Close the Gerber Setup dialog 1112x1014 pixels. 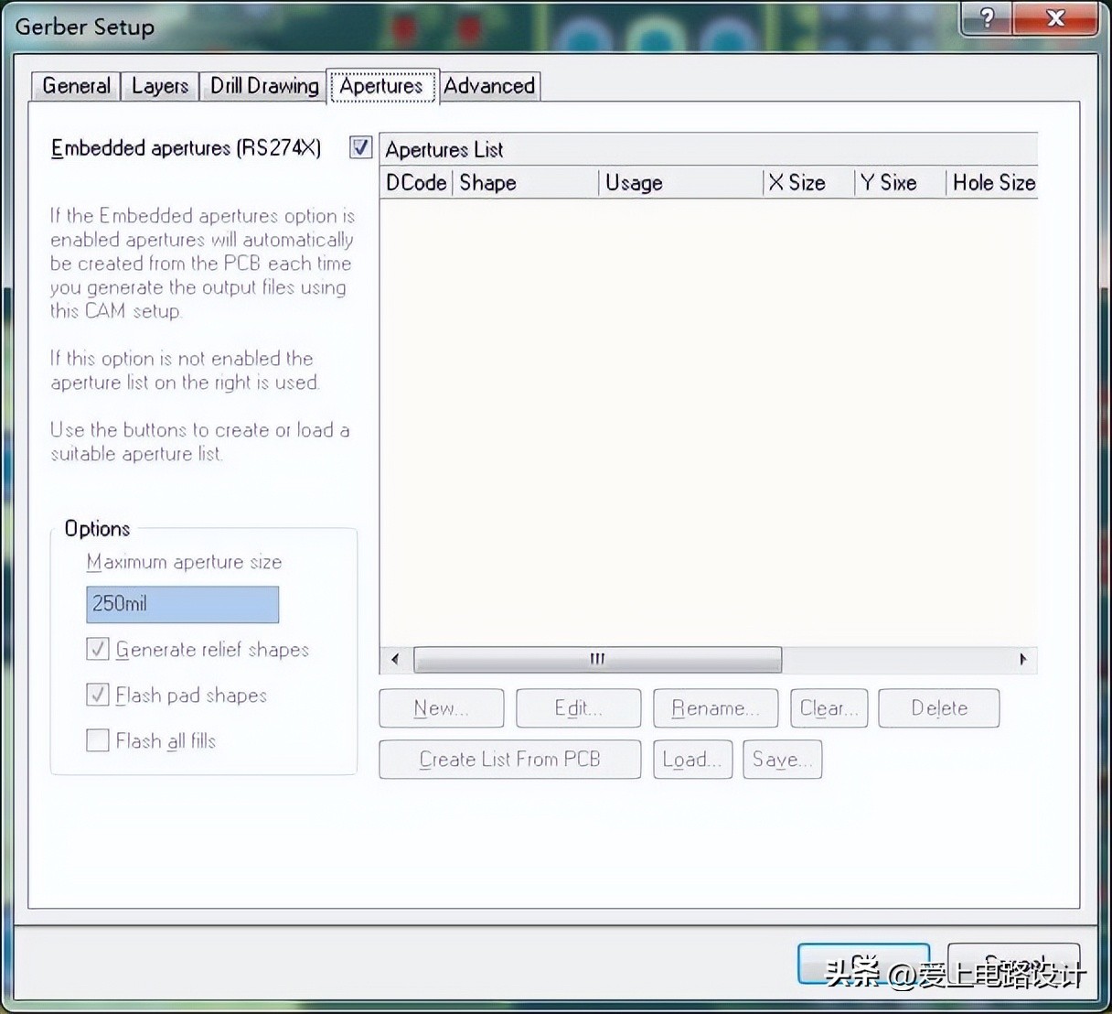[x=1055, y=18]
